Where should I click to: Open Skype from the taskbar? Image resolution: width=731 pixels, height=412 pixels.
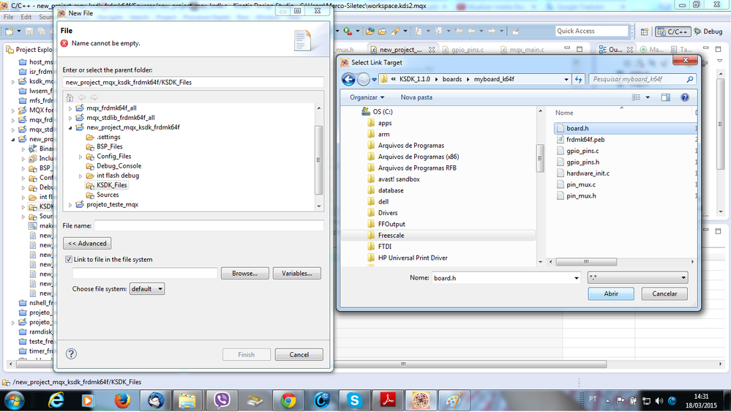coord(354,400)
